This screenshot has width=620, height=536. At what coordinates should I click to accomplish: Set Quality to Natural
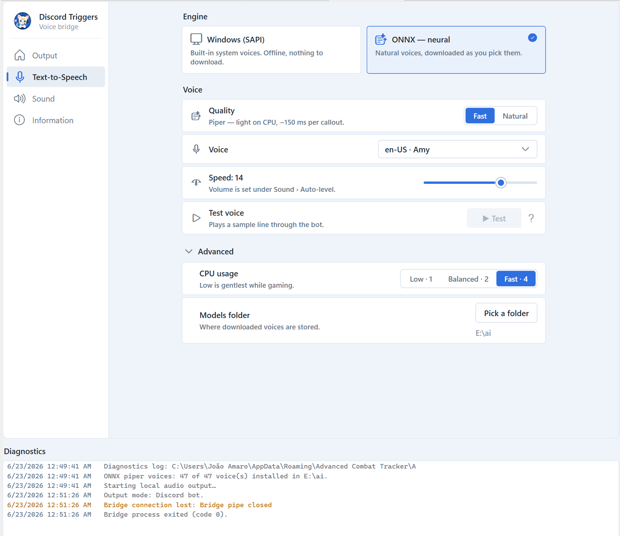[x=515, y=116]
